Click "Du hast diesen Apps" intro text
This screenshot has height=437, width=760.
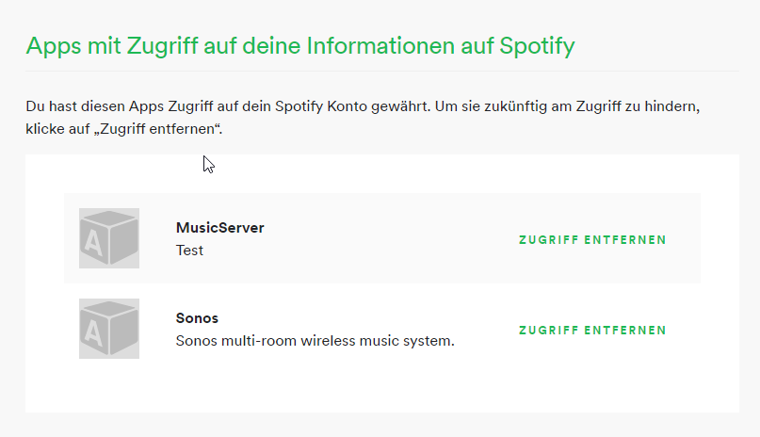click(92, 105)
